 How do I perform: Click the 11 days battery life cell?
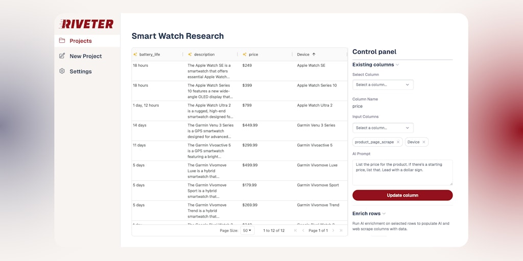tap(139, 145)
